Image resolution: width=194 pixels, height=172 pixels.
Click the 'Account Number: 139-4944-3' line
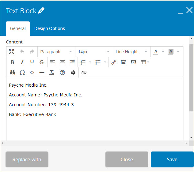(41, 105)
